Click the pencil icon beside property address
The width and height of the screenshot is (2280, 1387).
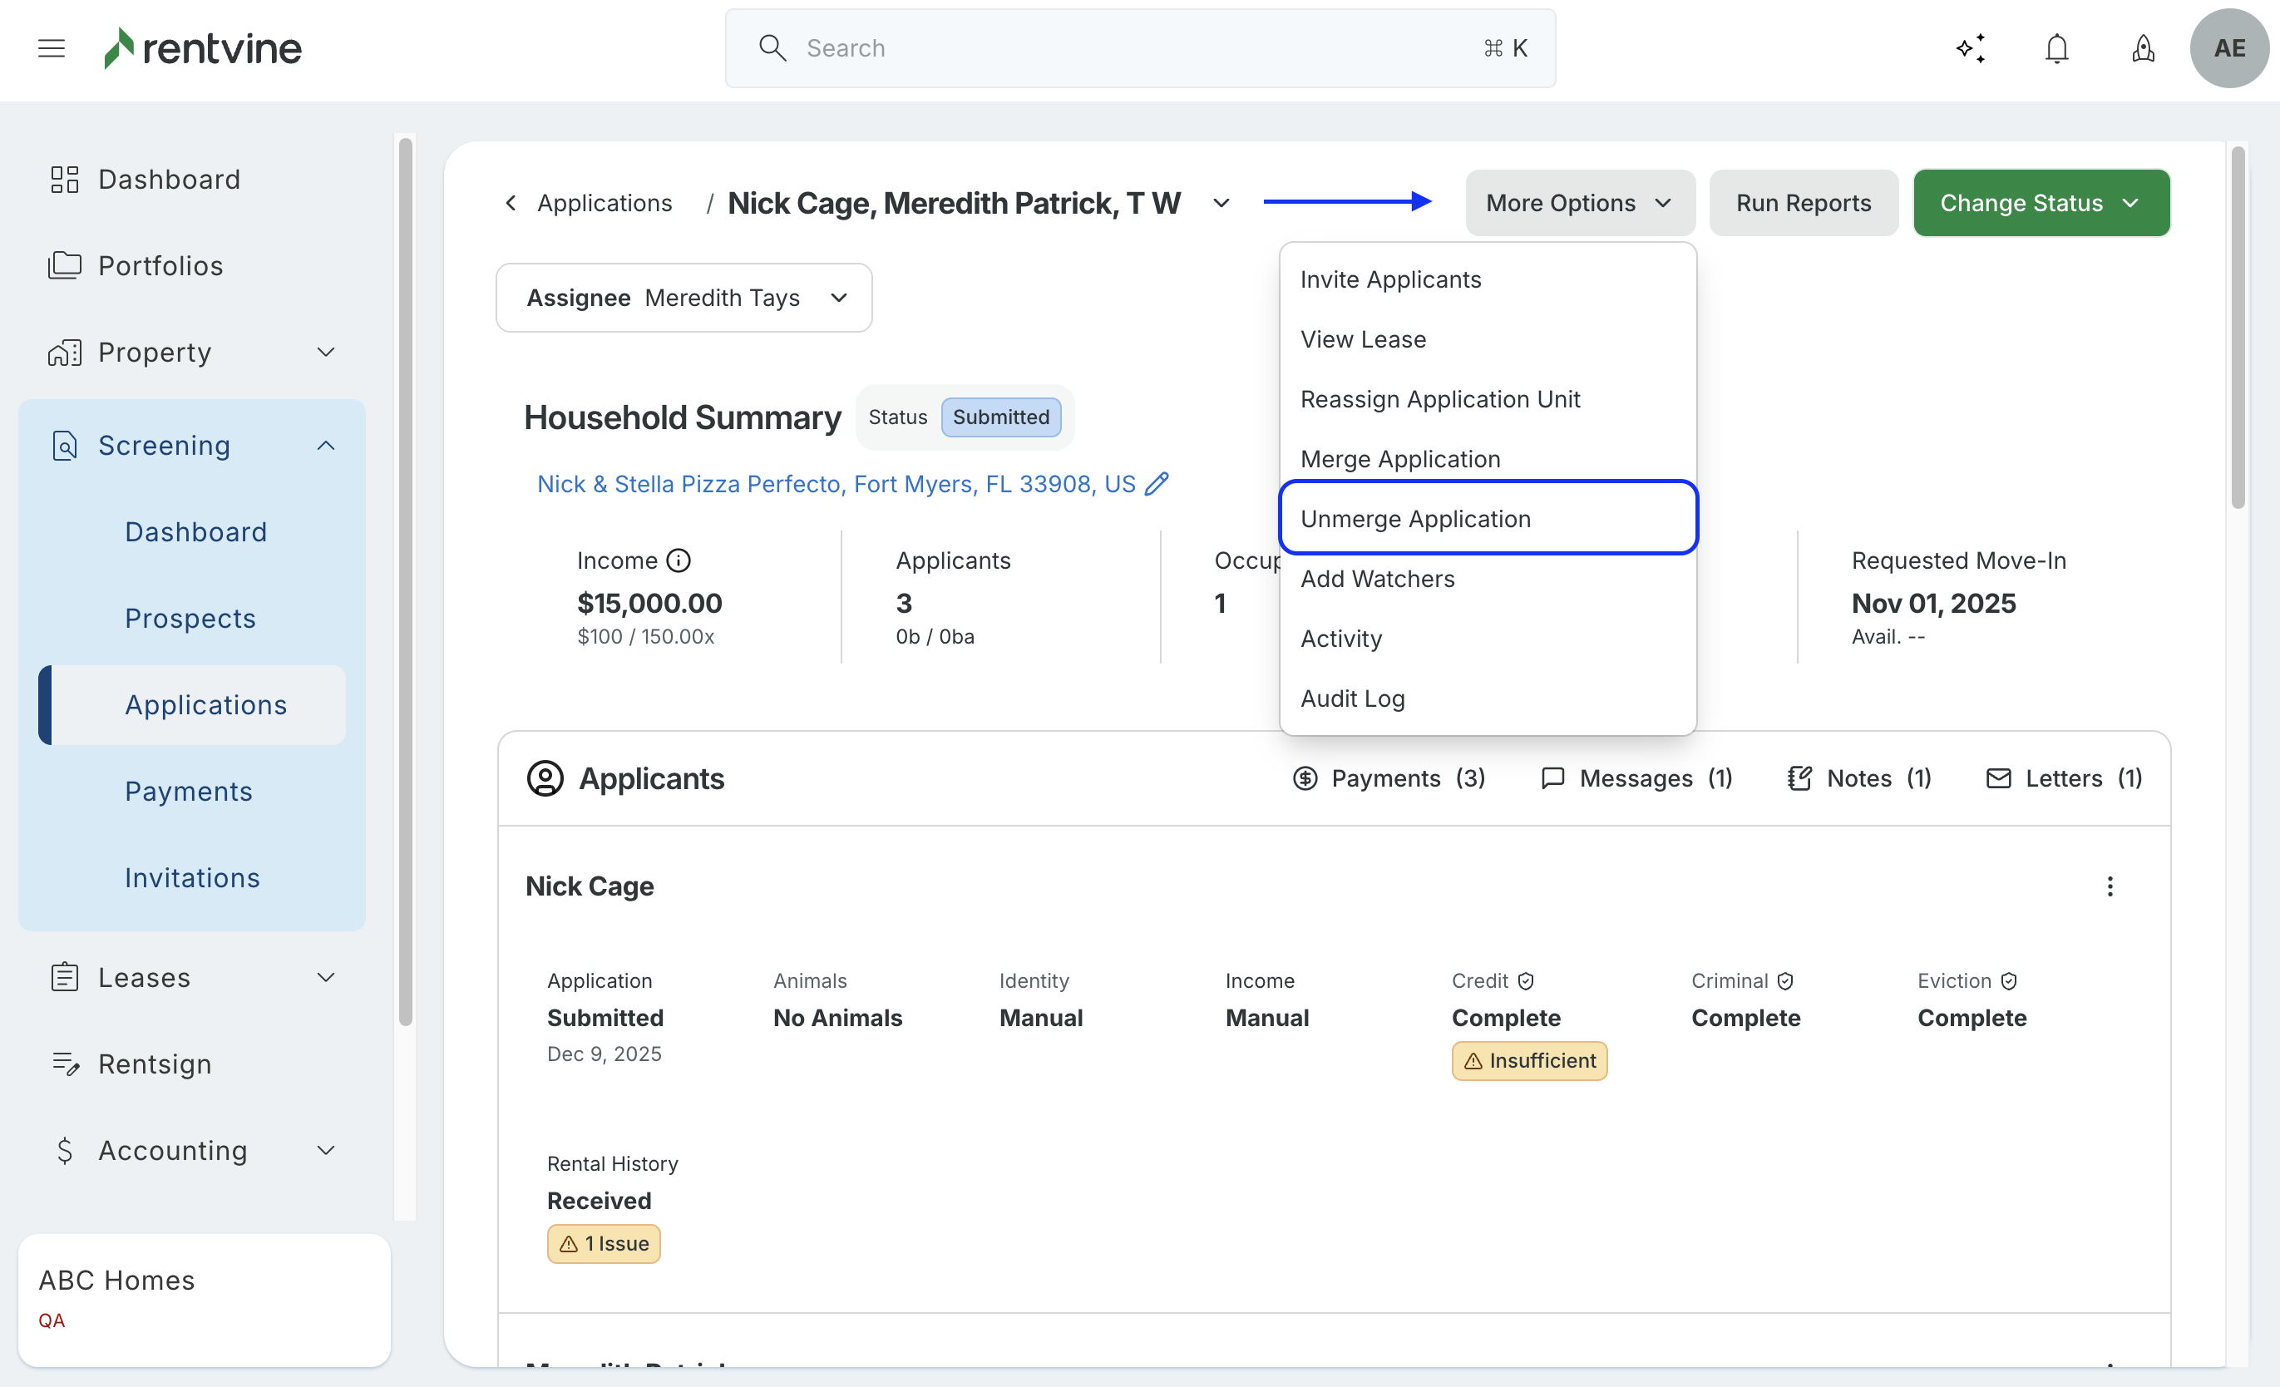pyautogui.click(x=1157, y=484)
